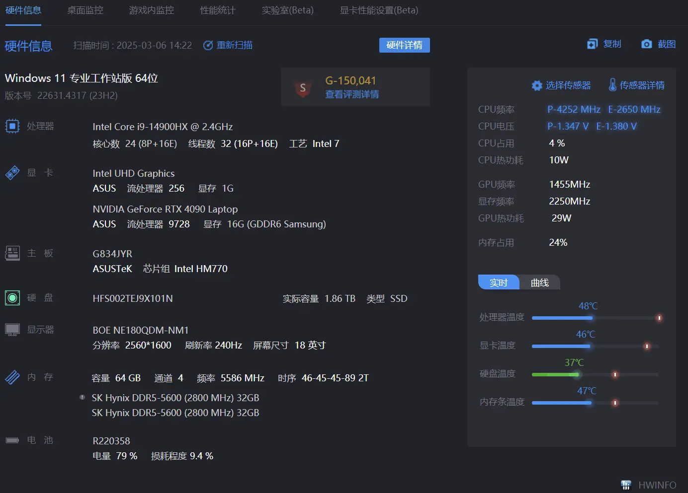Click the 截图 label
Image resolution: width=688 pixels, height=493 pixels.
coord(667,44)
